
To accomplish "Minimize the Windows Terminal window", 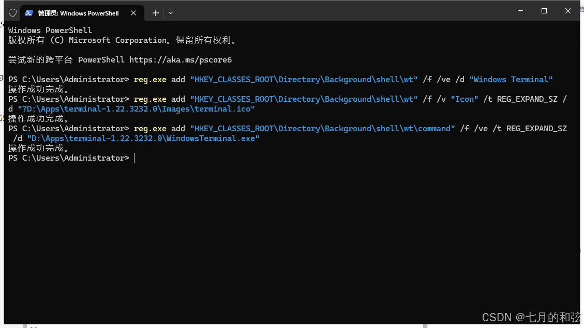I will pos(520,11).
